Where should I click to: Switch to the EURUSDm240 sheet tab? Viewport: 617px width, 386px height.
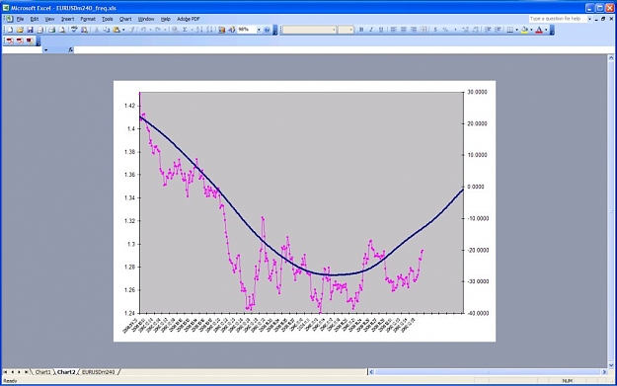pyautogui.click(x=99, y=372)
